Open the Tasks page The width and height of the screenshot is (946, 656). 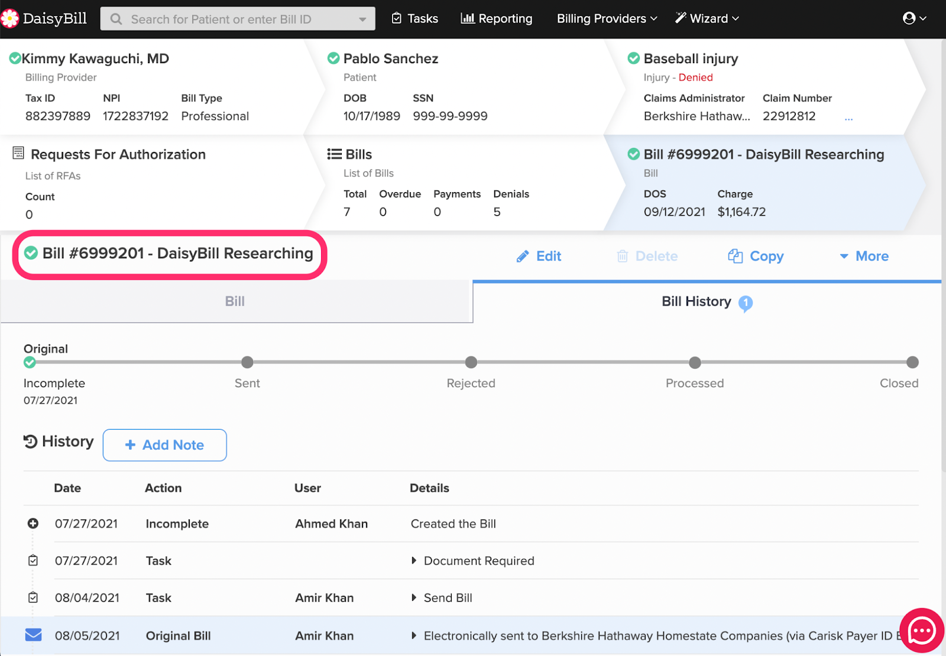pos(415,18)
